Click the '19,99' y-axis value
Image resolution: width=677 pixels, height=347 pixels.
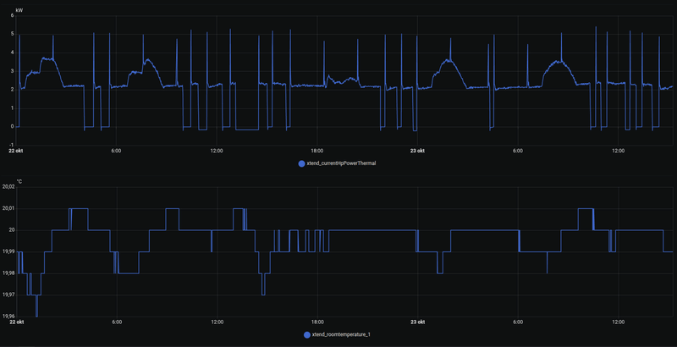(x=8, y=251)
